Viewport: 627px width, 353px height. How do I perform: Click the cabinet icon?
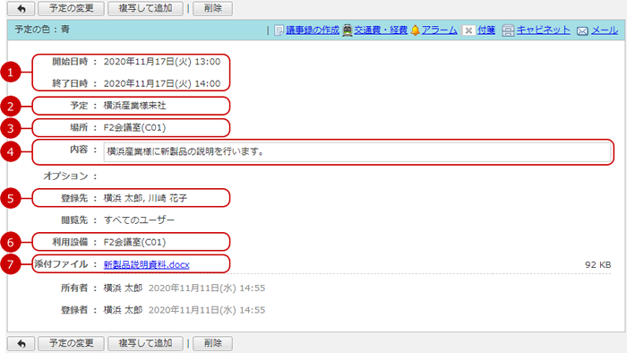508,30
